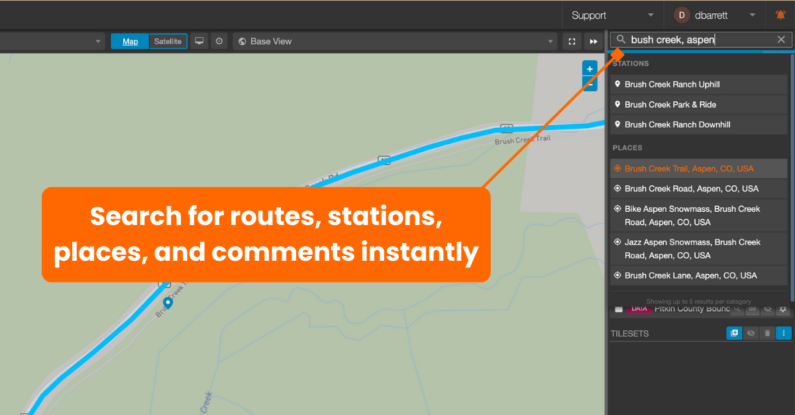Open the Tilesets three-dot options menu
The image size is (795, 415).
(x=784, y=334)
